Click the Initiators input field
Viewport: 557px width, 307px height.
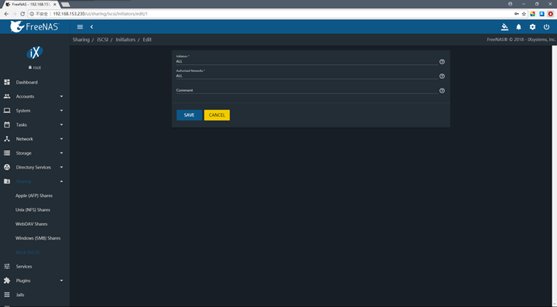coord(307,61)
